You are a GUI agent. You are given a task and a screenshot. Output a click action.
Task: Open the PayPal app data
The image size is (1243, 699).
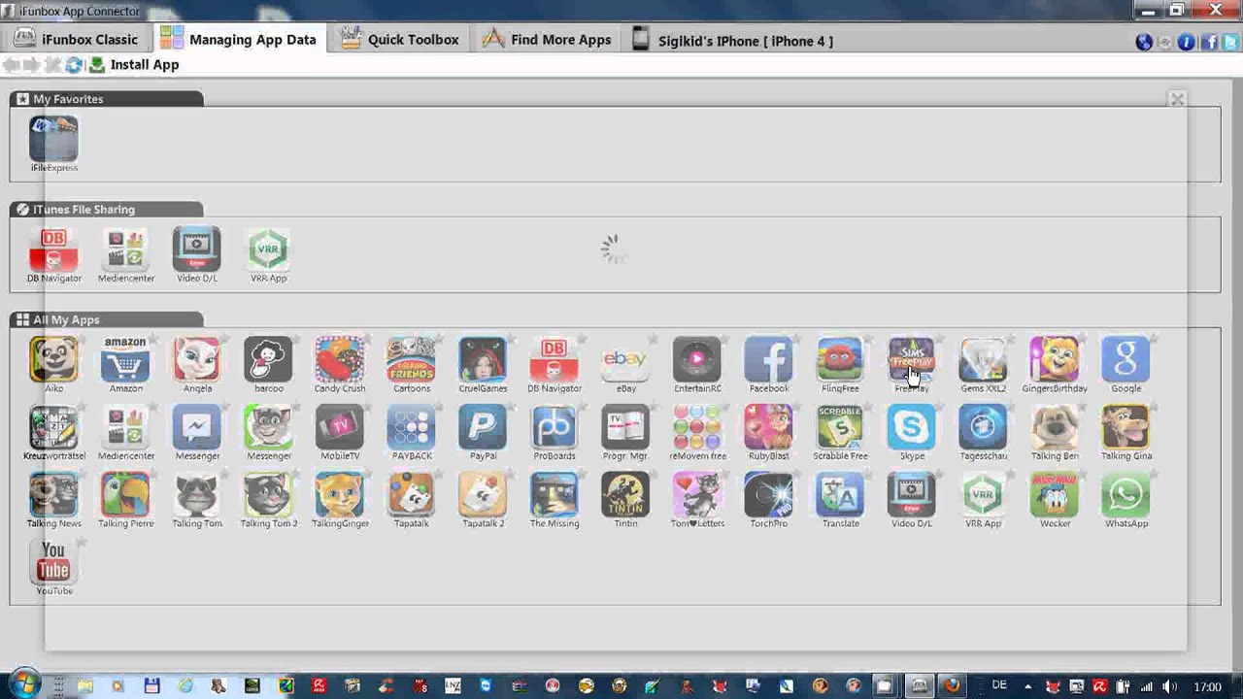pyautogui.click(x=483, y=427)
